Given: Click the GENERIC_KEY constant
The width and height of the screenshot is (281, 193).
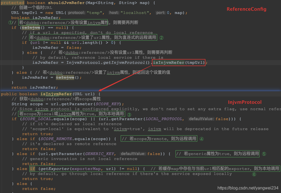Looking at the screenshot, I should point(99,154).
